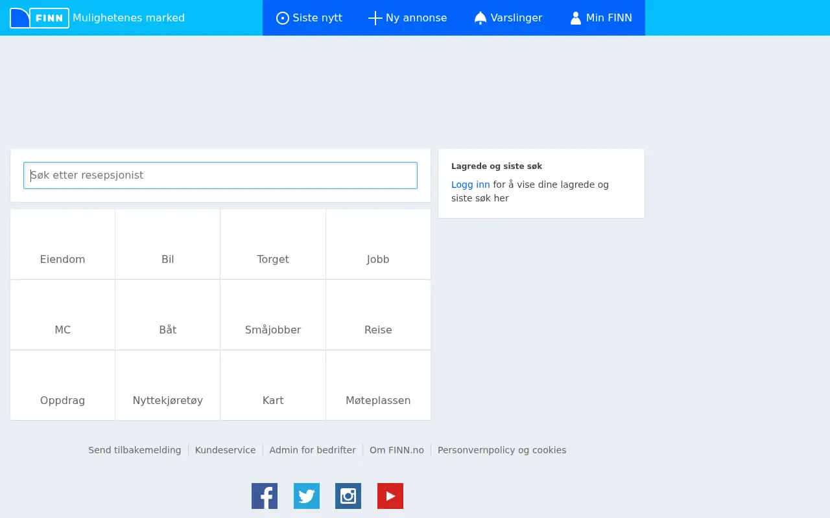Screen dimensions: 830x518
Task: Open Personvernpolicy og cookies link
Action: pos(502,450)
